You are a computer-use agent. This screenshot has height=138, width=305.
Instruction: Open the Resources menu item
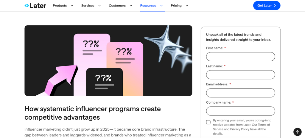pos(148,6)
